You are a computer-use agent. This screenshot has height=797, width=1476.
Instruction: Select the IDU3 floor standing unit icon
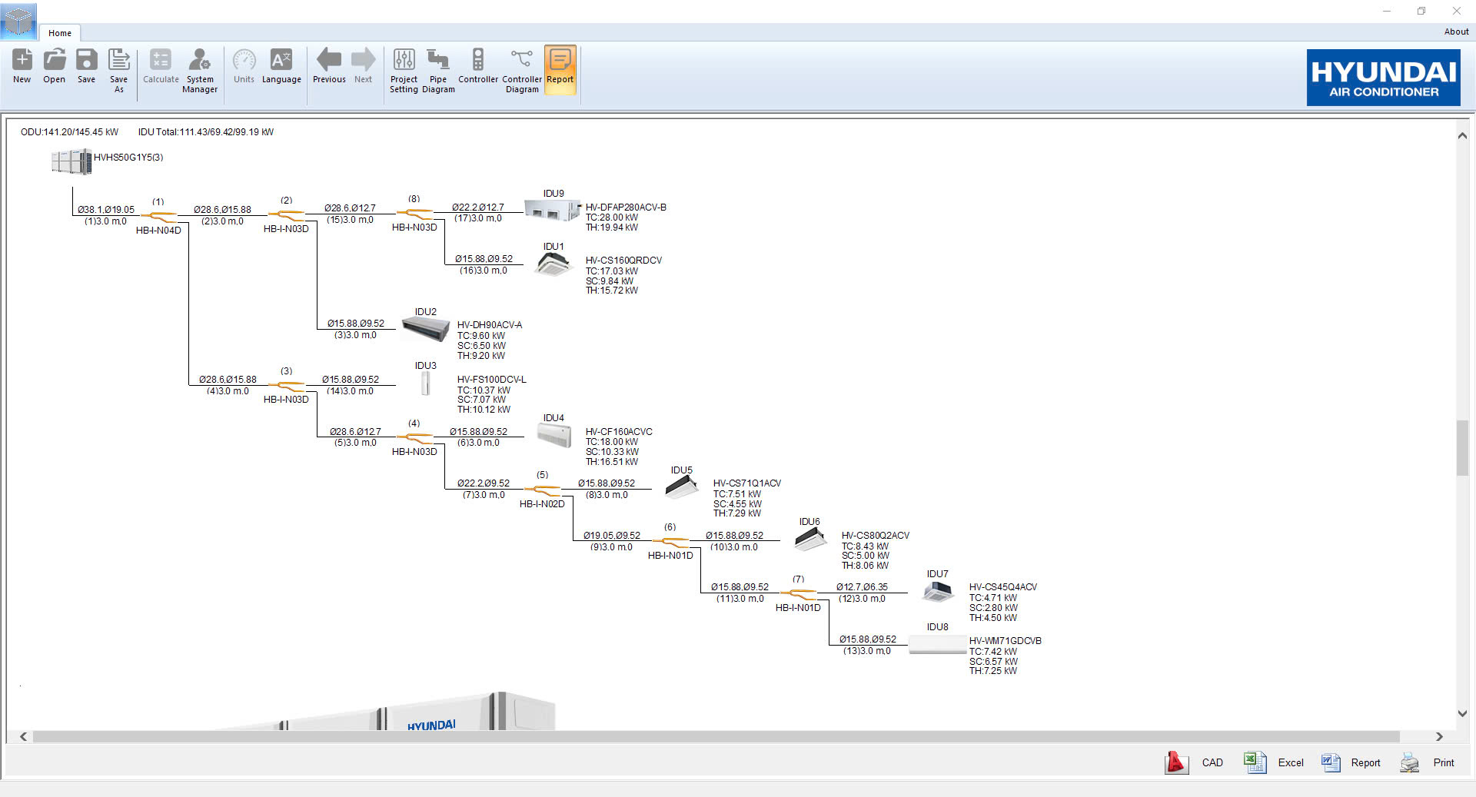coord(425,384)
